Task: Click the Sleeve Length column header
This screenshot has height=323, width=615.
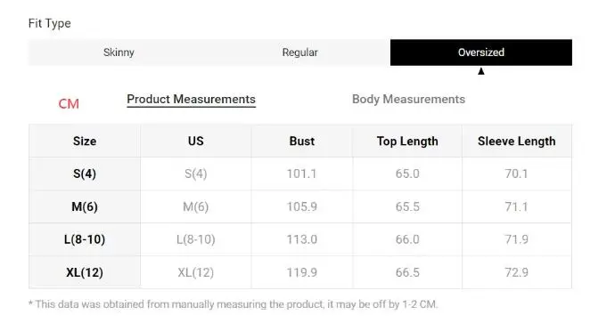Action: [x=517, y=141]
